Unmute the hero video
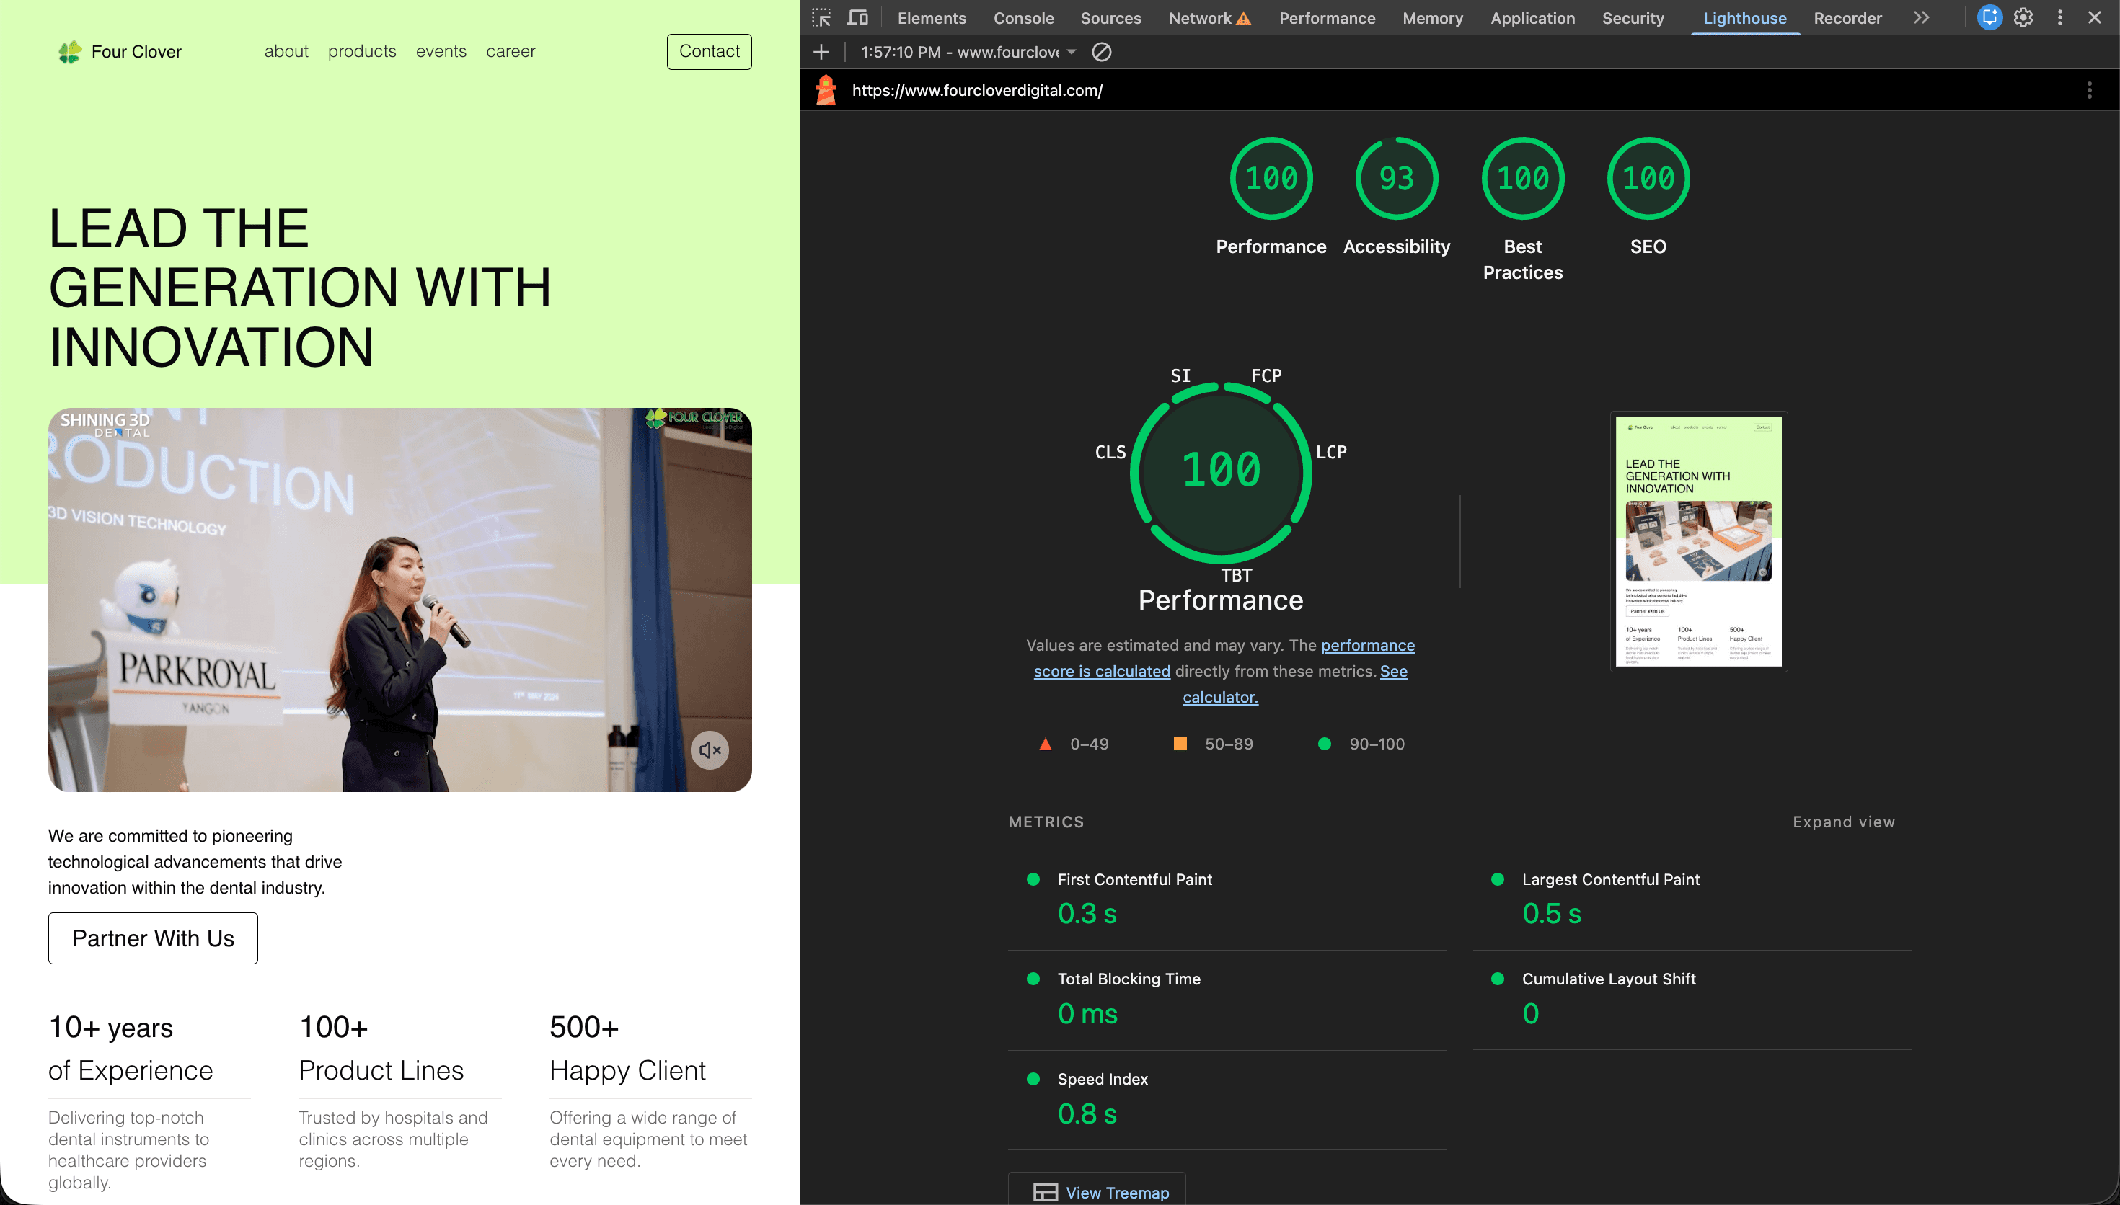This screenshot has width=2120, height=1205. click(x=709, y=750)
